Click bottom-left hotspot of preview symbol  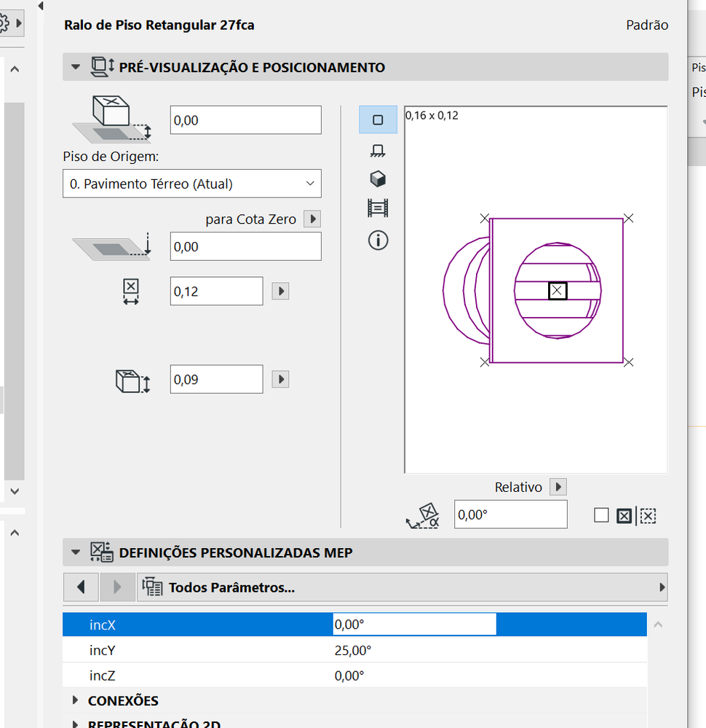coord(485,362)
